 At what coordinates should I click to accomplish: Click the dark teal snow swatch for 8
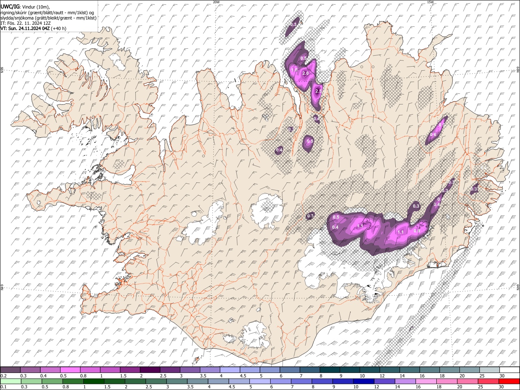[x=329, y=370]
